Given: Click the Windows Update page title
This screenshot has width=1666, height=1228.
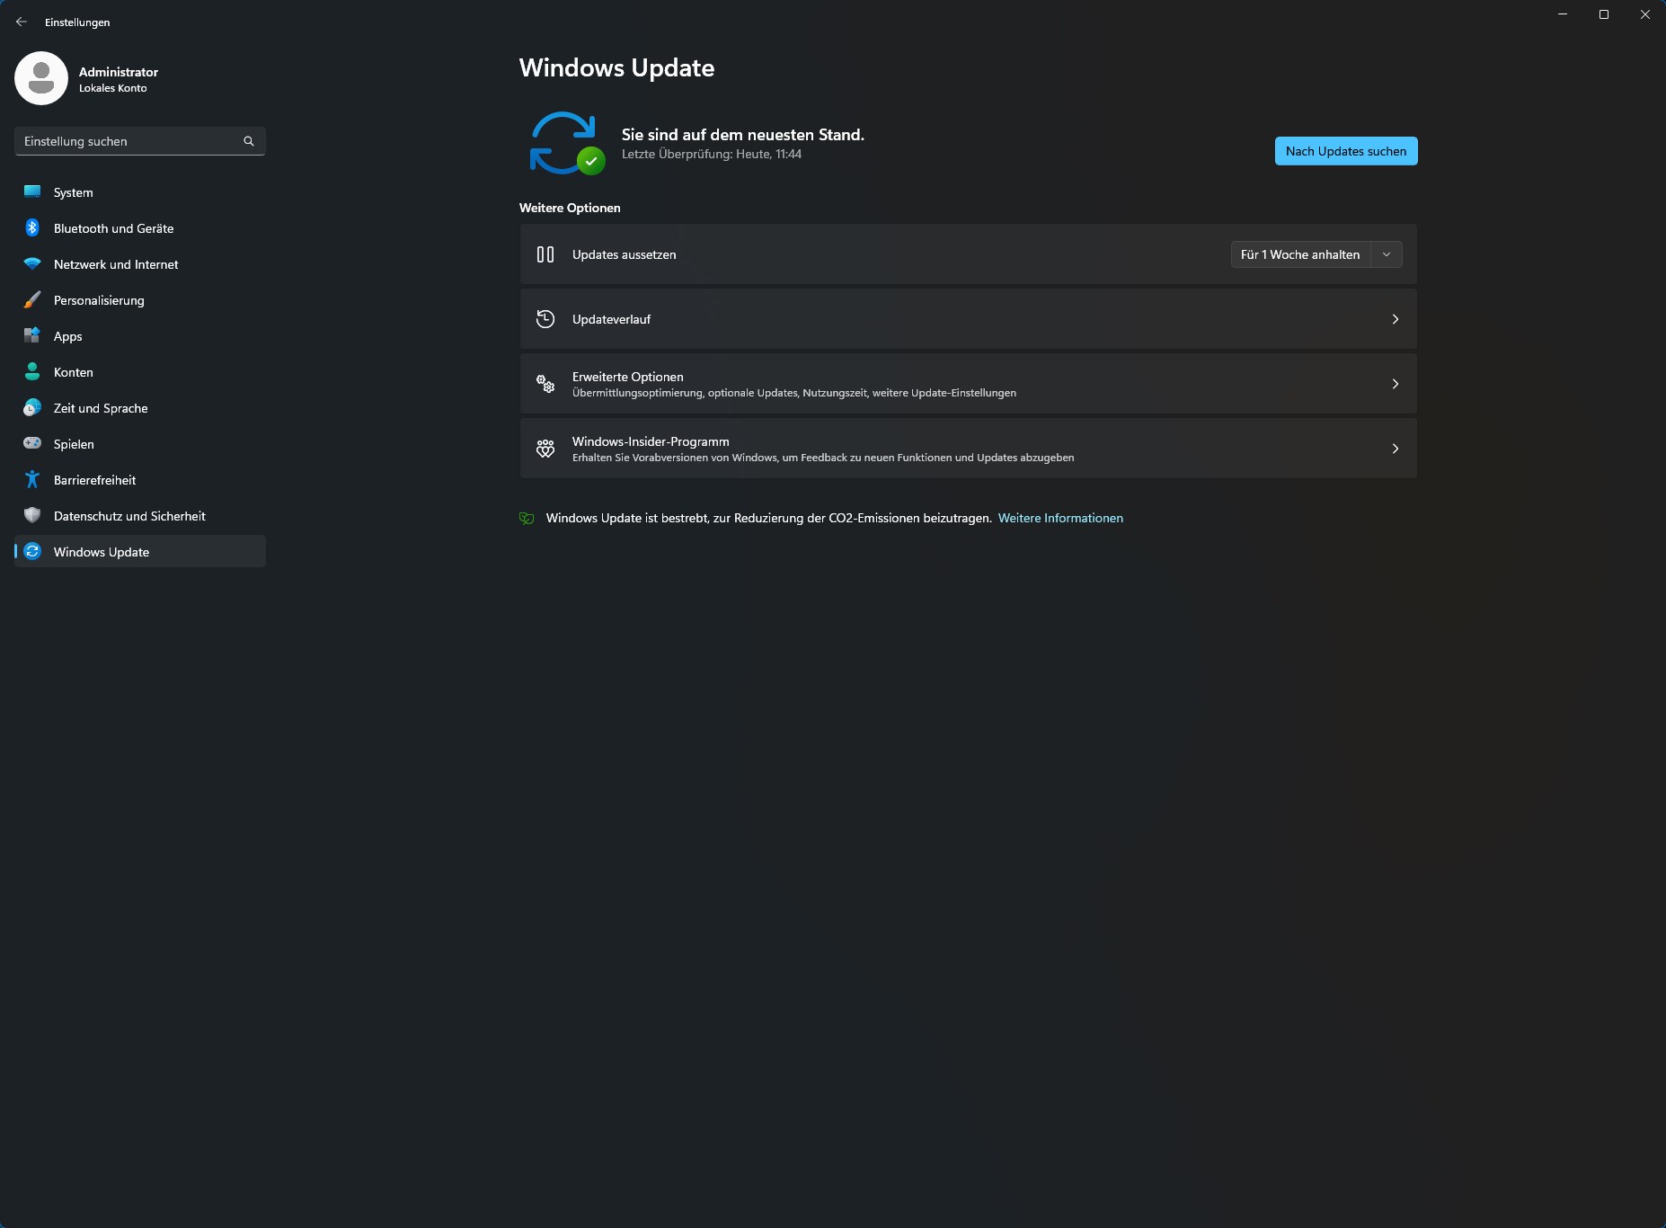Looking at the screenshot, I should coord(617,68).
